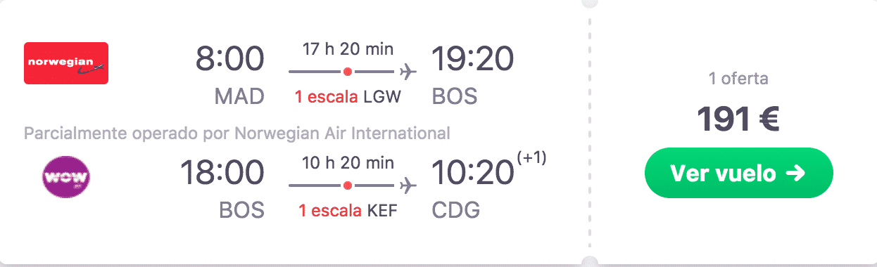Click the 17 h 20 min duration

pyautogui.click(x=348, y=49)
